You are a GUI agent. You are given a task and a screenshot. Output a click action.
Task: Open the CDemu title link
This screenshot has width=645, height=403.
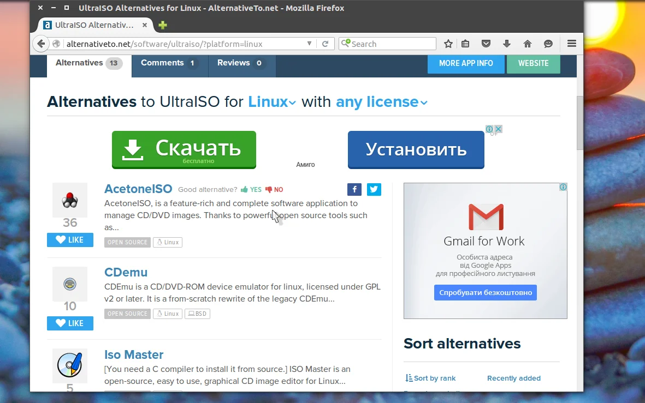click(x=126, y=272)
